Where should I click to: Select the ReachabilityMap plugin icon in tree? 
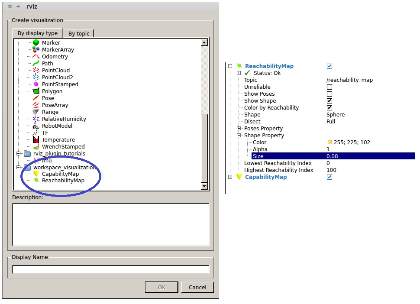coord(36,181)
